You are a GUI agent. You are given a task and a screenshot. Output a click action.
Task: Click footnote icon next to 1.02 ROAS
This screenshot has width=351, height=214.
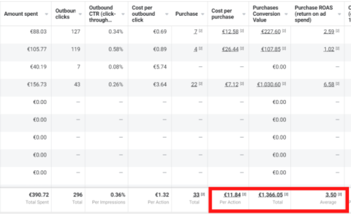click(338, 48)
